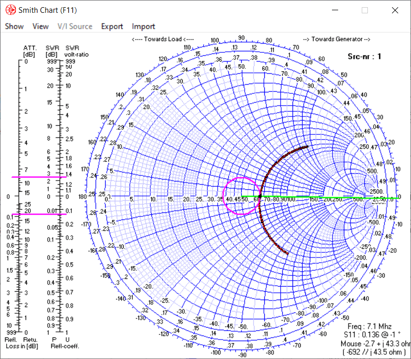The image size is (411, 359).
Task: Open the Import menu
Action: [144, 26]
